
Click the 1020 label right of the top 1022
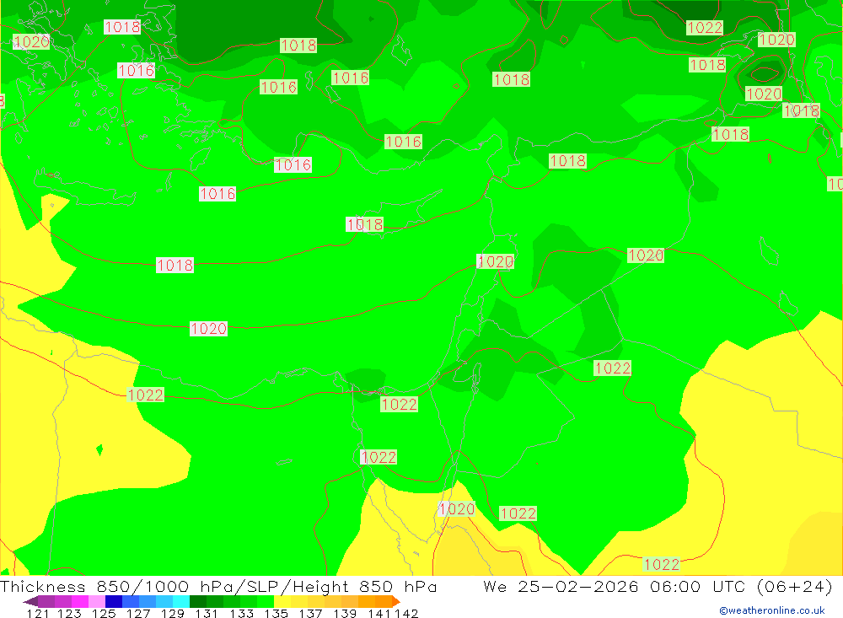pyautogui.click(x=776, y=40)
